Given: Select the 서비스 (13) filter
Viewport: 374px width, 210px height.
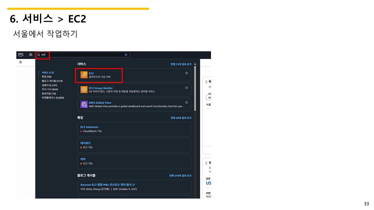Looking at the screenshot, I should [x=48, y=73].
